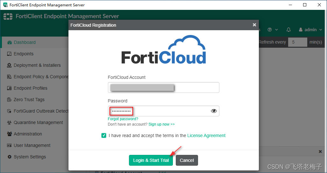Image resolution: width=327 pixels, height=173 pixels.
Task: Click the Administration people icon
Action: tap(9, 134)
